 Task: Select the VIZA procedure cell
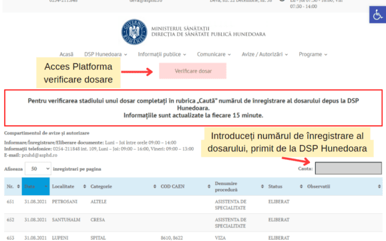(x=220, y=238)
